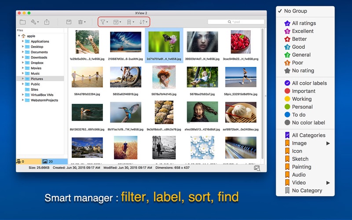
Task: Select the butterfly on flower thumbnail
Action: click(x=164, y=42)
